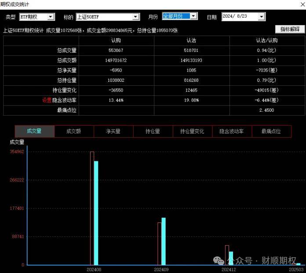Click the 202409 x-axis month label
The width and height of the screenshot is (306, 273).
161,269
